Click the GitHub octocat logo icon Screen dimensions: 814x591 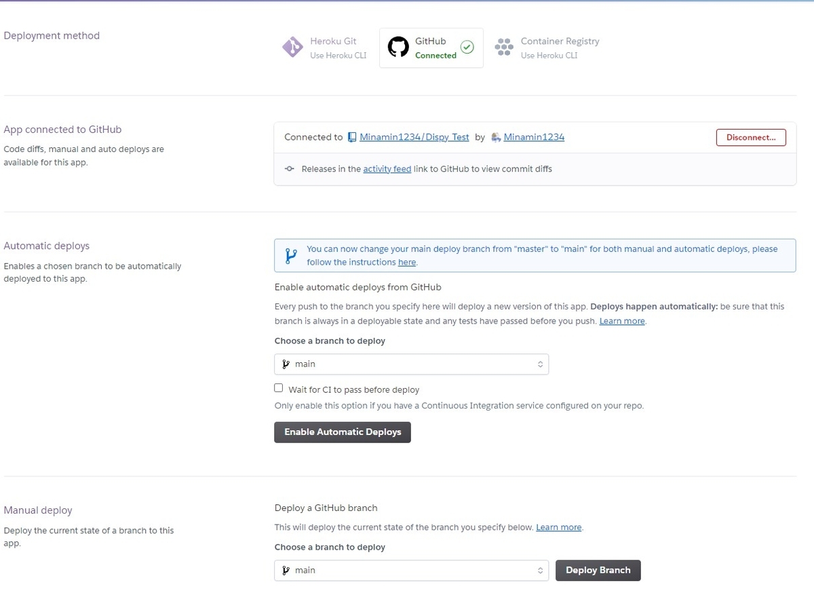coord(398,47)
